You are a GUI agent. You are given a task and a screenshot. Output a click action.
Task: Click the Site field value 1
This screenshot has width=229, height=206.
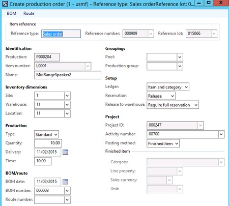(x=49, y=96)
